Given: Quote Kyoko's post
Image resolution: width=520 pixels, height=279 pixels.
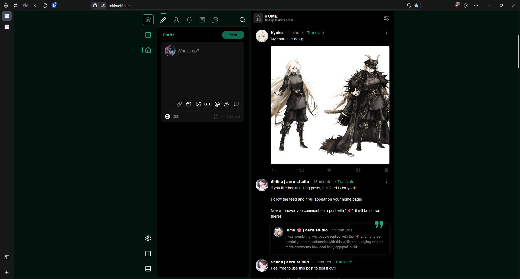Looking at the screenshot, I should click(x=358, y=170).
